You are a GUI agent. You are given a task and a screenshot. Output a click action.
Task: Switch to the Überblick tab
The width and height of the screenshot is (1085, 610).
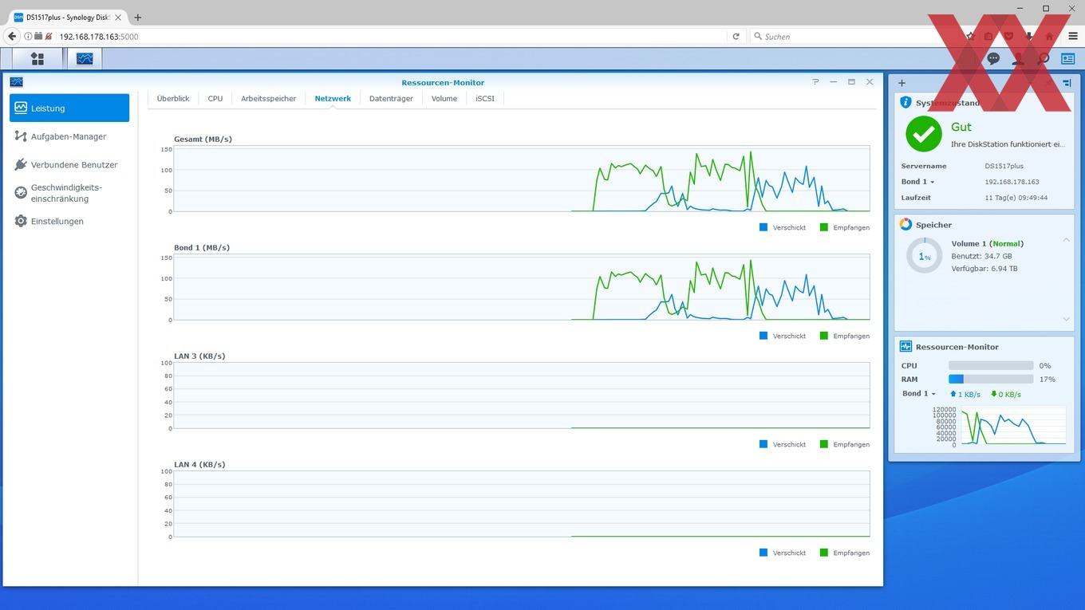tap(173, 99)
